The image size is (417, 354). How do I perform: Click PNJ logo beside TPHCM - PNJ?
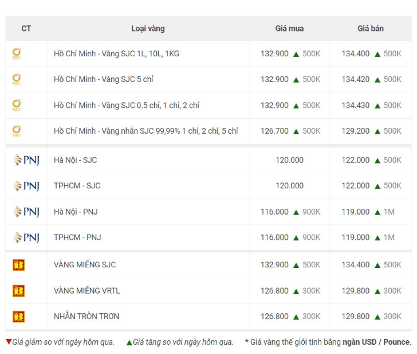click(x=26, y=238)
